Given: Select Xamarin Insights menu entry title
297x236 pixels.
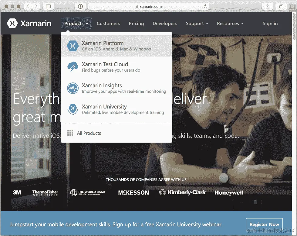Looking at the screenshot, I should click(102, 86).
